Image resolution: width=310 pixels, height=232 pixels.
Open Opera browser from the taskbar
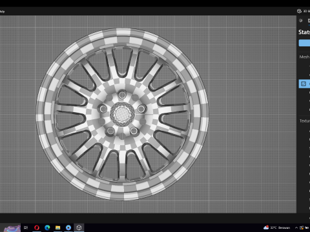(x=37, y=227)
